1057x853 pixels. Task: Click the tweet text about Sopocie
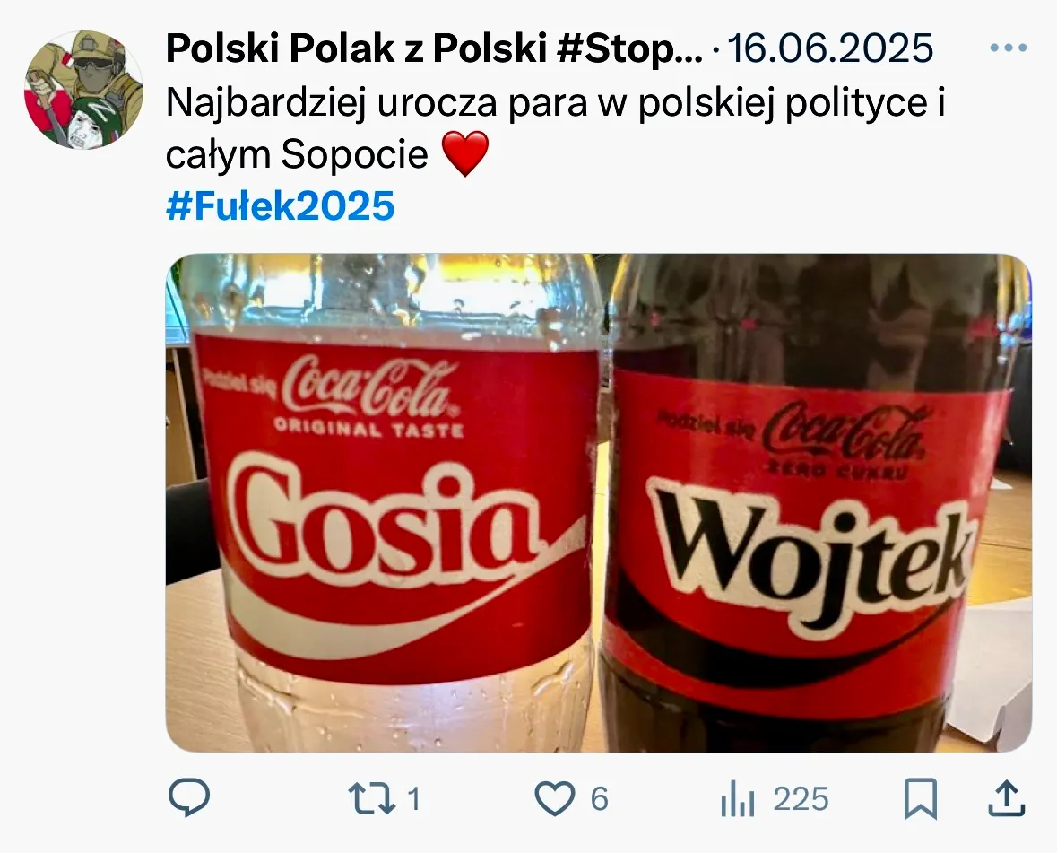point(556,104)
